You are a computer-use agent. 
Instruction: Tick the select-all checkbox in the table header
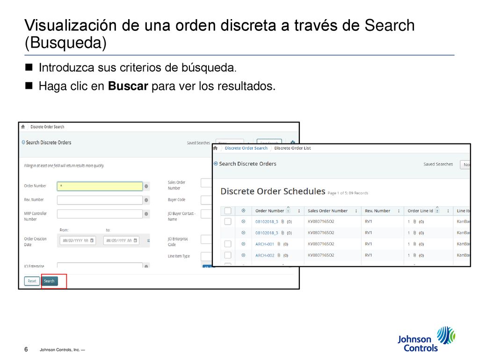click(228, 211)
